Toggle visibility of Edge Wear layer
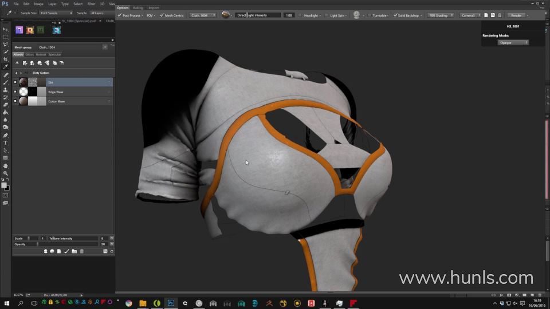The height and width of the screenshot is (309, 550). 15,92
